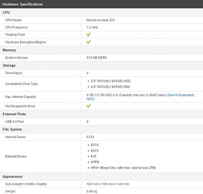Select the File System section heading
The image size is (203, 194).
click(x=12, y=129)
